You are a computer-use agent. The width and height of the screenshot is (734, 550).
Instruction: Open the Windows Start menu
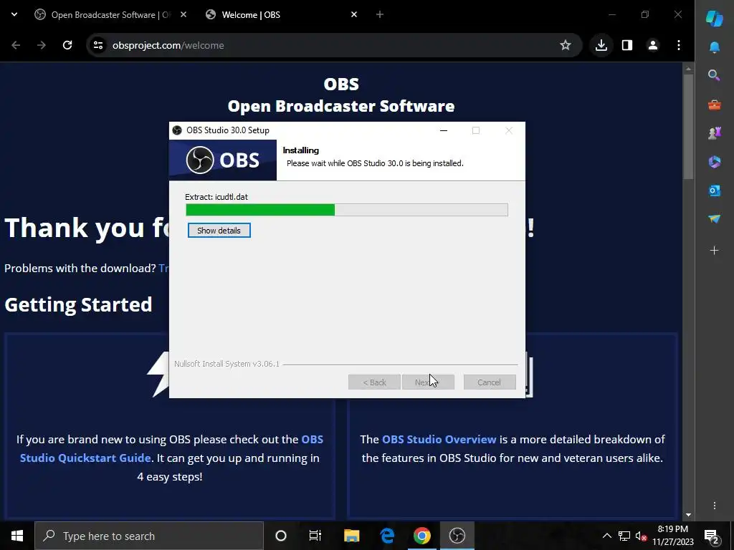(17, 536)
